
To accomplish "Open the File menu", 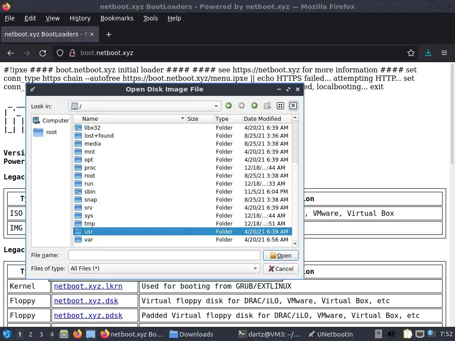I will coord(10,18).
